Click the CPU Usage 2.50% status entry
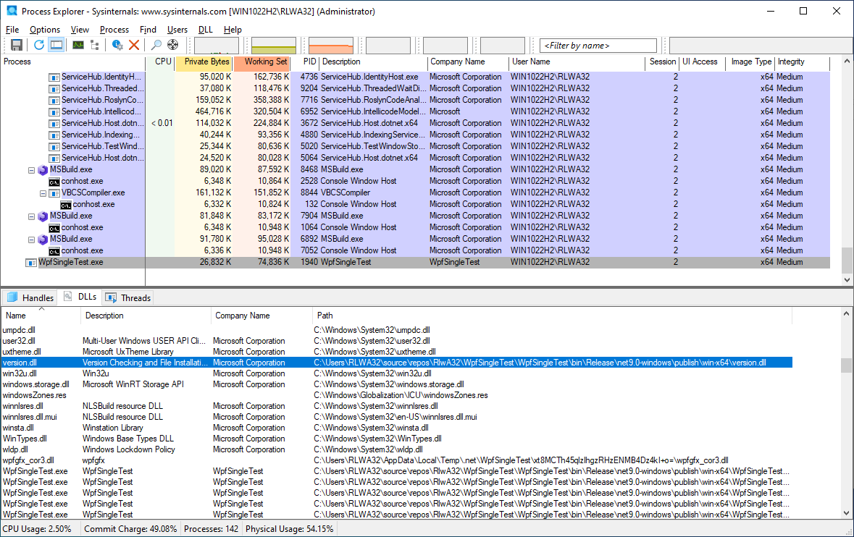Image resolution: width=854 pixels, height=537 pixels. (x=37, y=529)
